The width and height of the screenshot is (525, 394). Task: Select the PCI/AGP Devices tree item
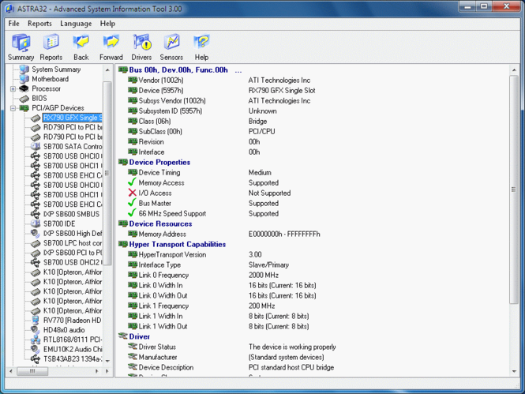click(x=58, y=108)
